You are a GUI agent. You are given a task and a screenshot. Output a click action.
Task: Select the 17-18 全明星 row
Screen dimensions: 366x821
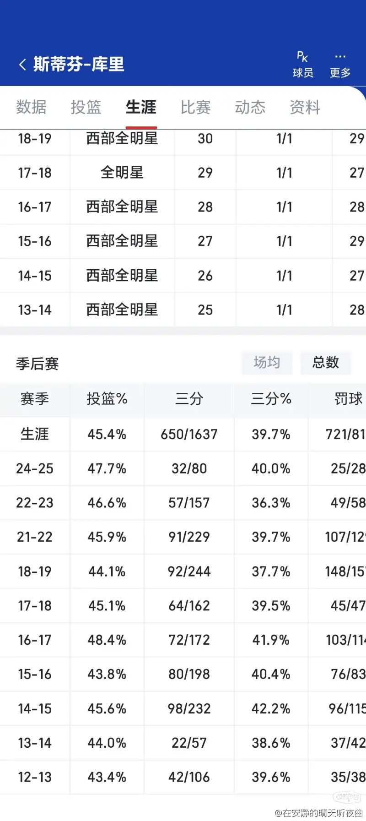pyautogui.click(x=183, y=173)
